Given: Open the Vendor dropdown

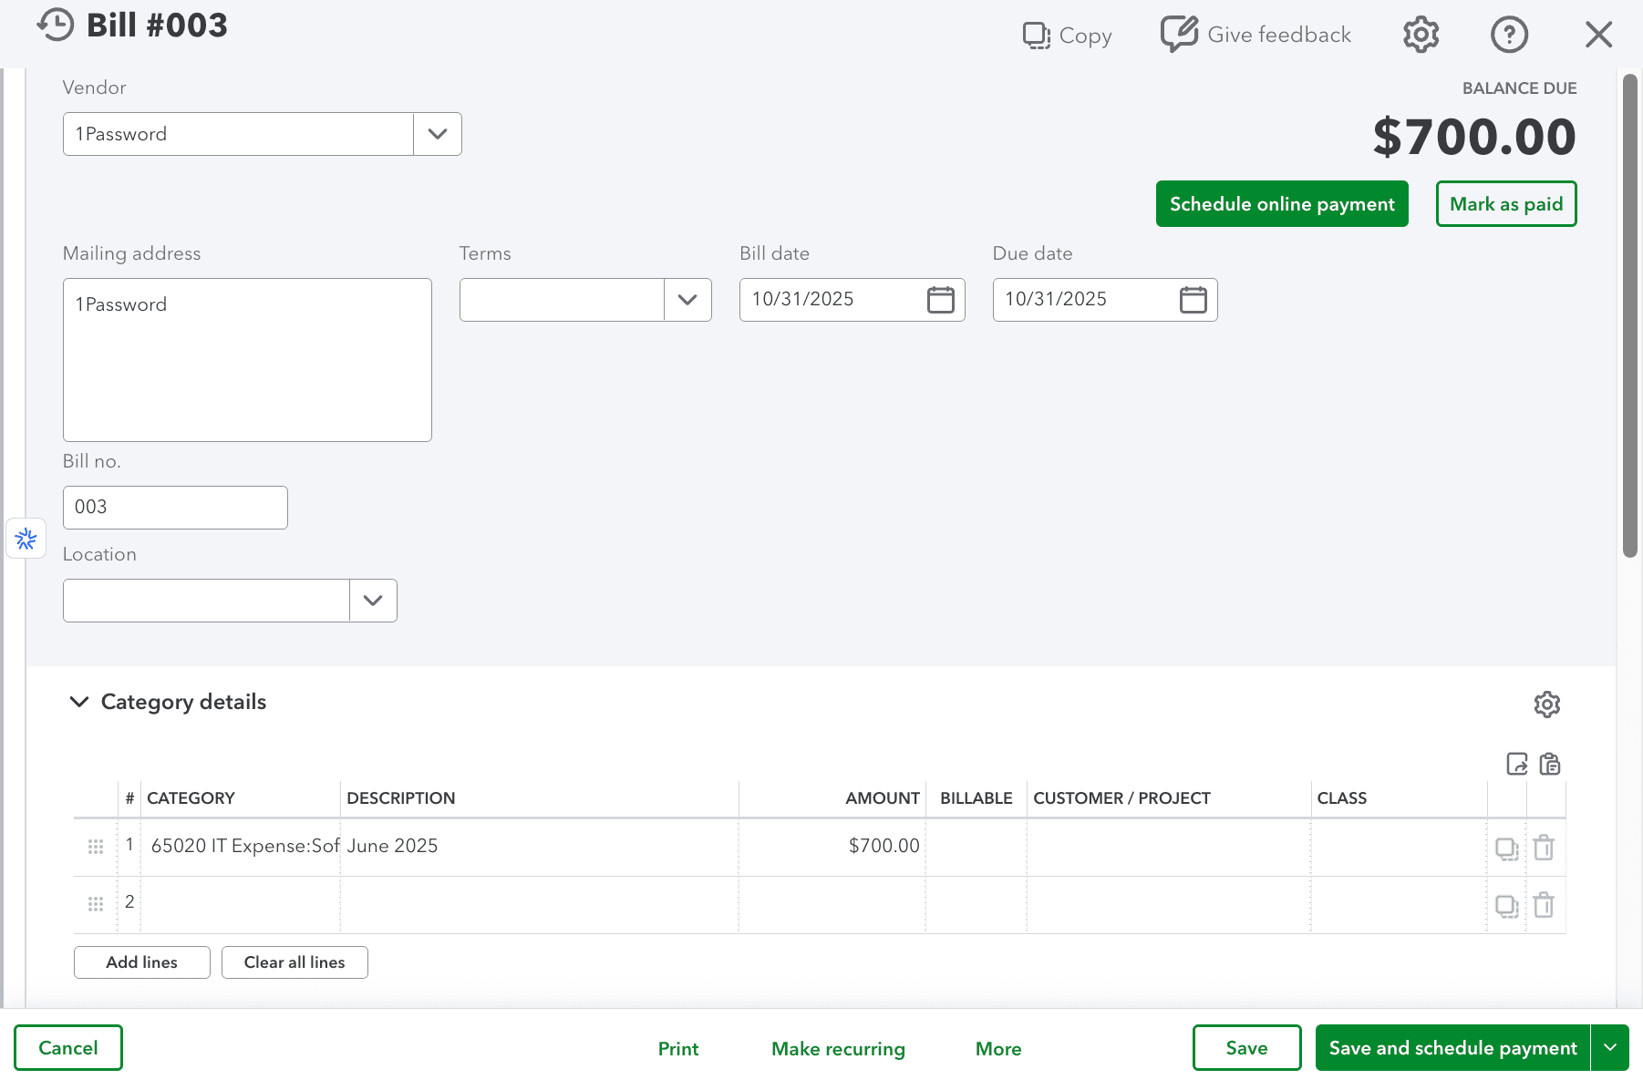Looking at the screenshot, I should click(x=437, y=134).
